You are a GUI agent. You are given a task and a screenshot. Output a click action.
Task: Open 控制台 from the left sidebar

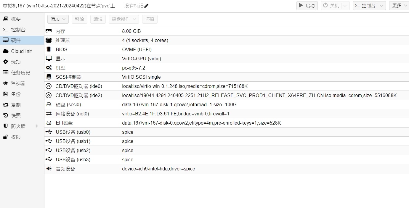[x=18, y=30]
